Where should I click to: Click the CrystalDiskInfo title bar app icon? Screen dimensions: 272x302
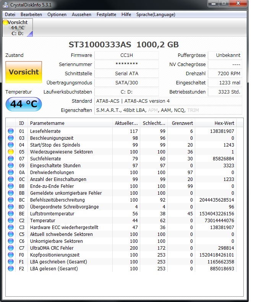(x=6, y=5)
